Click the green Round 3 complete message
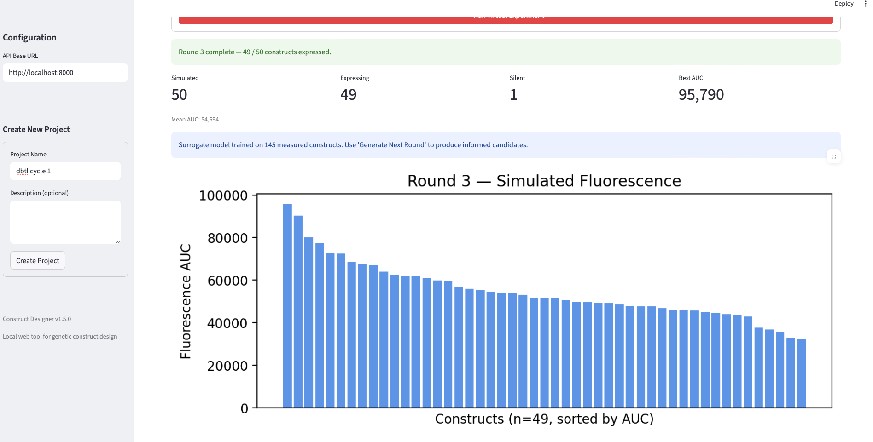The width and height of the screenshot is (873, 442). [506, 52]
